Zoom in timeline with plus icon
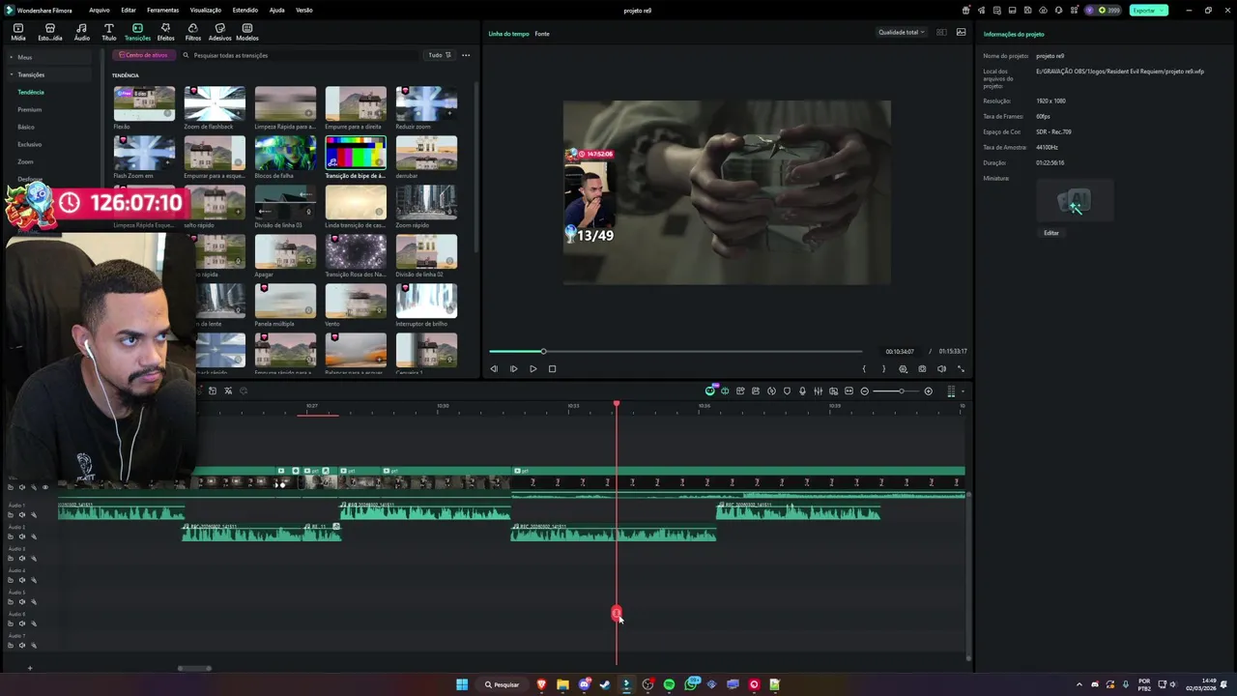The height and width of the screenshot is (696, 1237). click(x=928, y=391)
